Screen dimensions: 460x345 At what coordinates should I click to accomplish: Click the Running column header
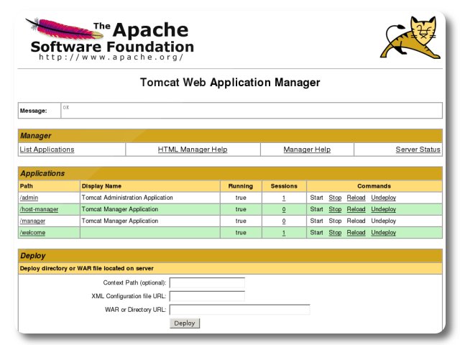coord(241,186)
